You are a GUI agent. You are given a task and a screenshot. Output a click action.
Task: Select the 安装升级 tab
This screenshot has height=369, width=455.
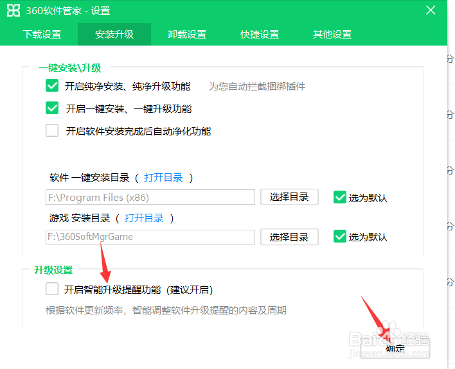114,34
